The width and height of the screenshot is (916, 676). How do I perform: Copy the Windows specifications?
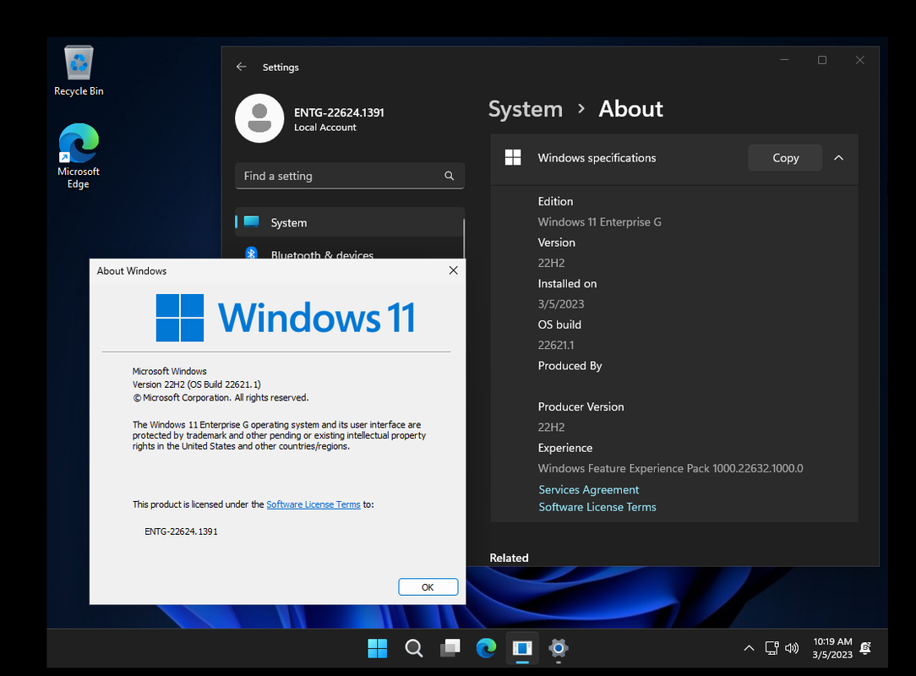tap(785, 158)
